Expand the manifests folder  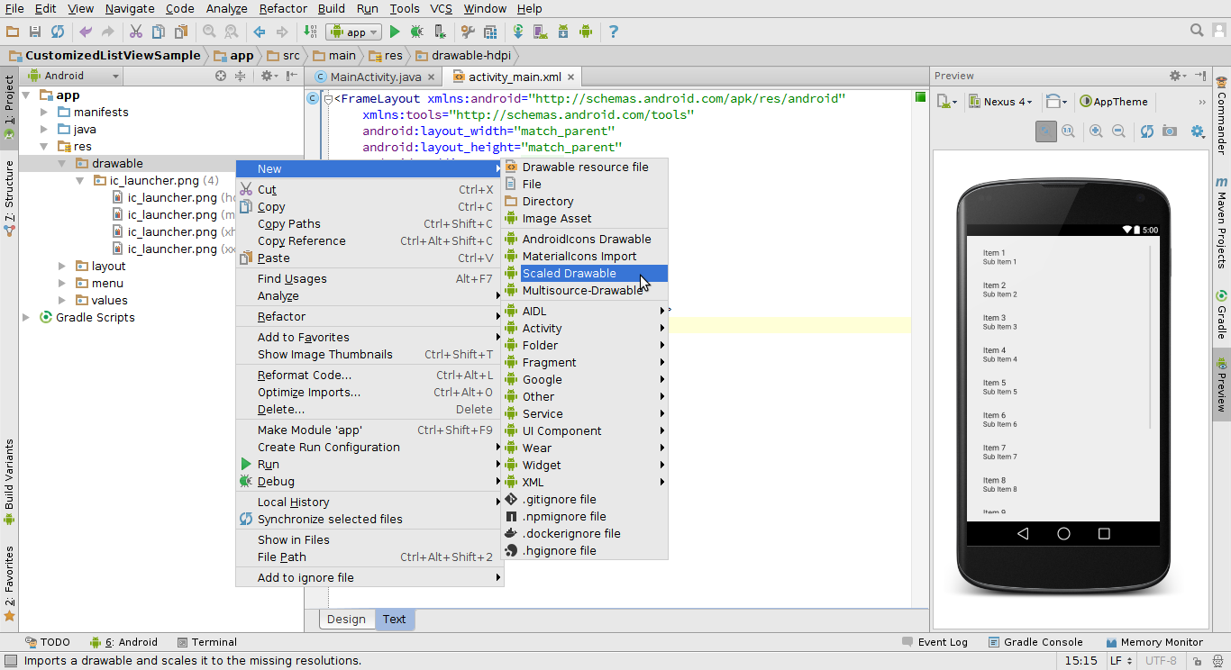tap(44, 113)
